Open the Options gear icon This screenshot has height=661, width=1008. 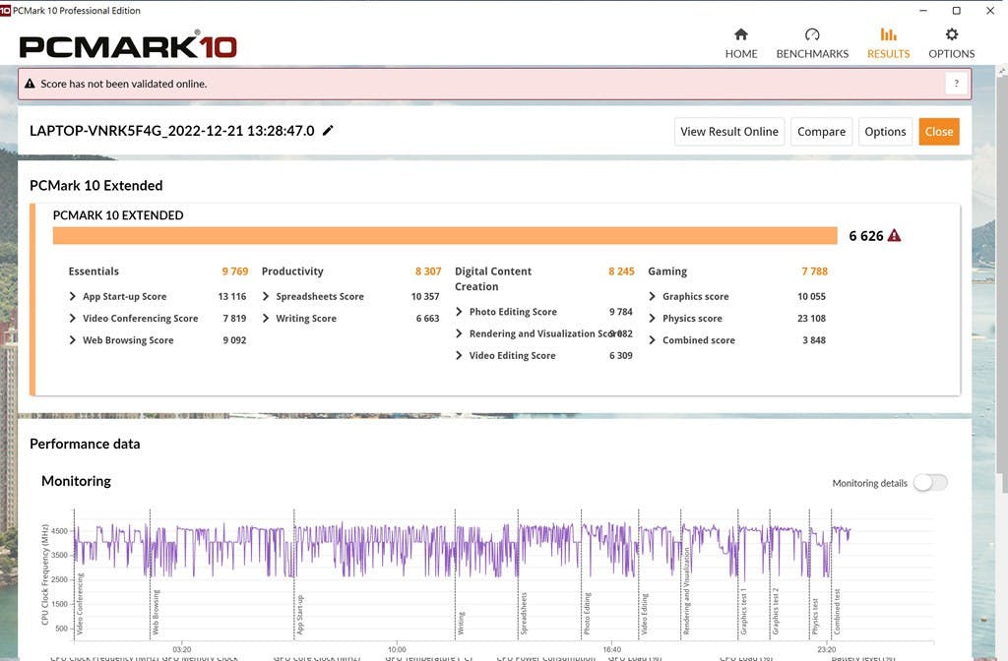[x=951, y=34]
